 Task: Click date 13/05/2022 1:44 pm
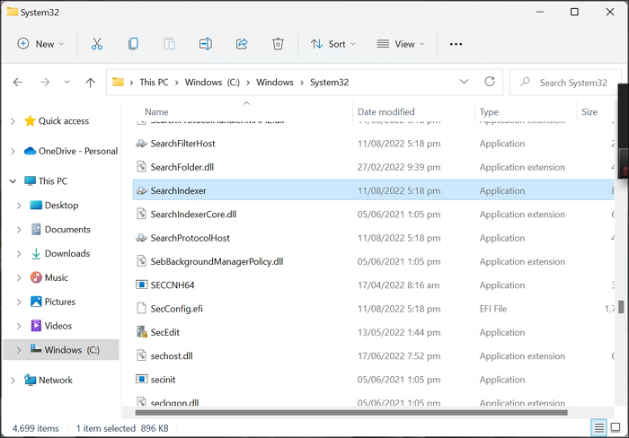399,332
